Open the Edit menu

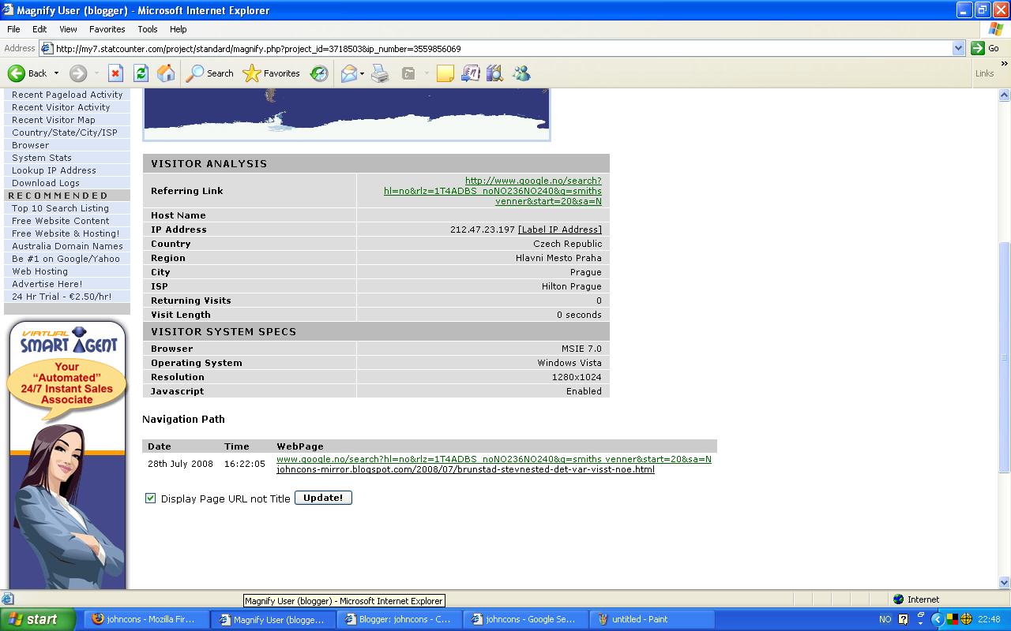pyautogui.click(x=39, y=29)
